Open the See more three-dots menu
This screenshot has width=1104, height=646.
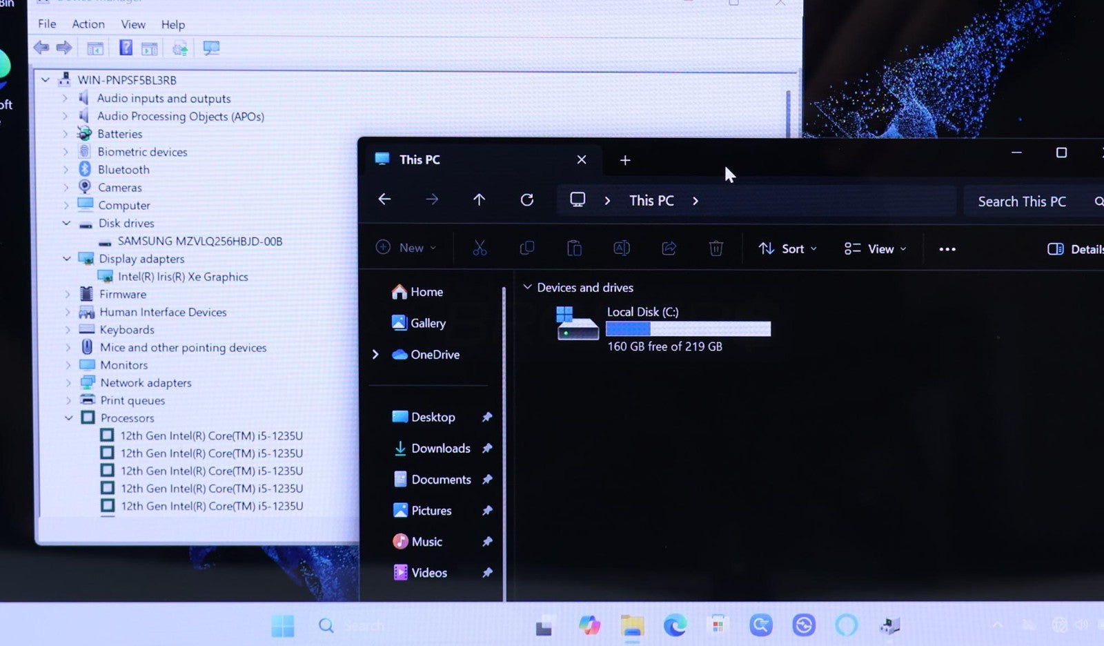pyautogui.click(x=947, y=249)
